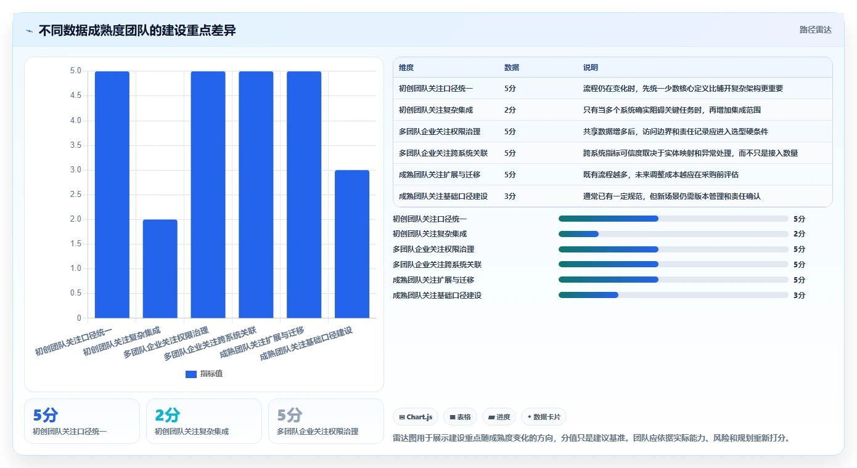Image resolution: width=857 pixels, height=468 pixels.
Task: Click the 路径雷达 label in header
Action: coord(815,30)
